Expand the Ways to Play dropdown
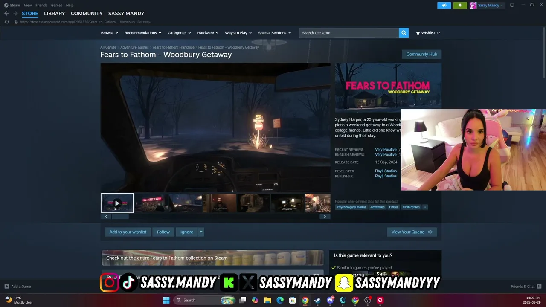The width and height of the screenshot is (546, 307). pos(238,33)
